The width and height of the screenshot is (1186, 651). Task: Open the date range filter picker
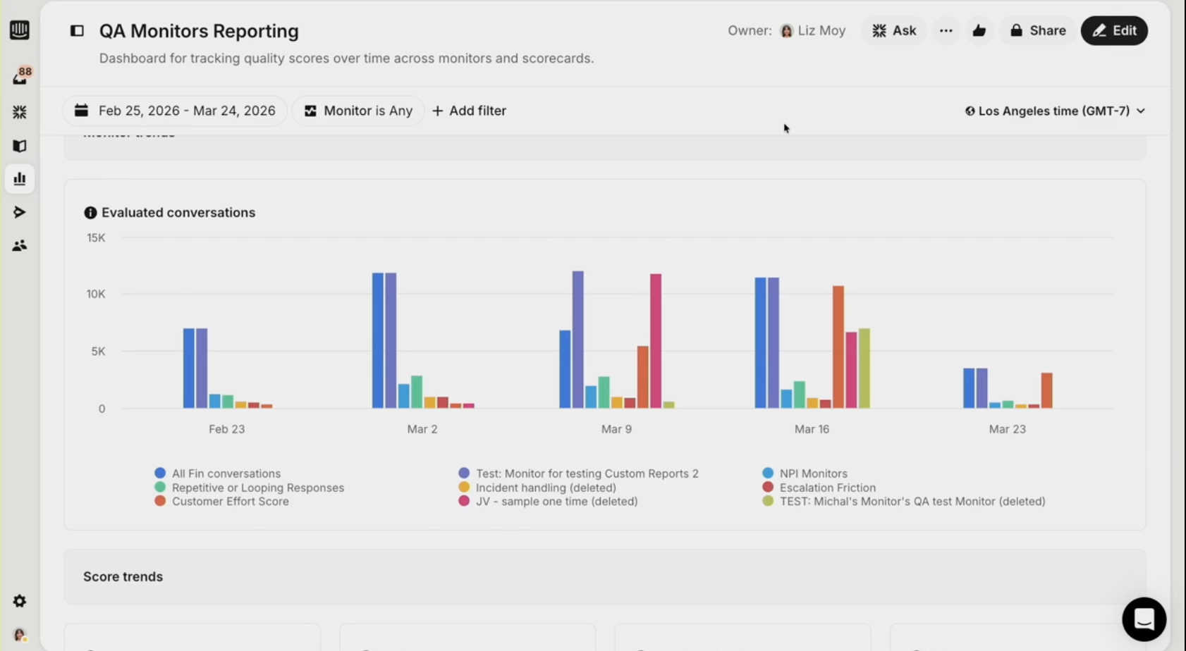[x=175, y=111]
